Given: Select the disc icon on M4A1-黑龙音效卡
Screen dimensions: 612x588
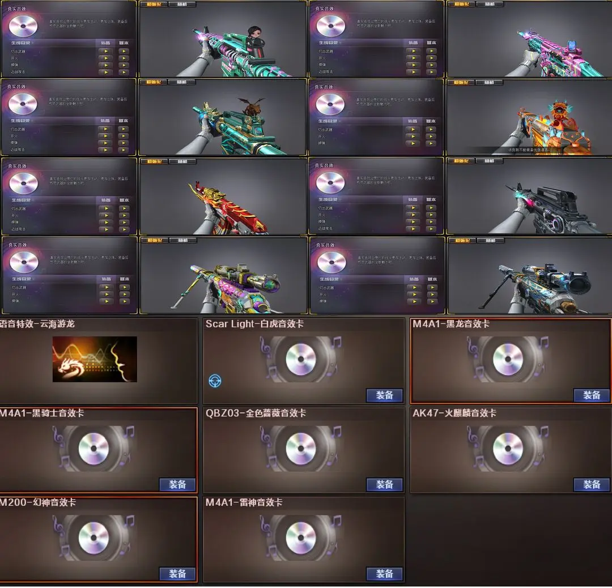Looking at the screenshot, I should point(508,359).
